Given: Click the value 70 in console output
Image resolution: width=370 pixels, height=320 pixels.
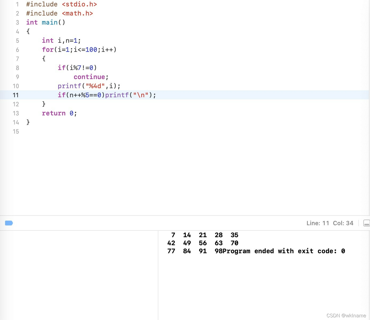Looking at the screenshot, I should [234, 243].
